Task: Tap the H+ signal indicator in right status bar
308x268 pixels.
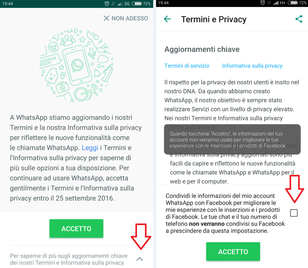Action: [283, 3]
